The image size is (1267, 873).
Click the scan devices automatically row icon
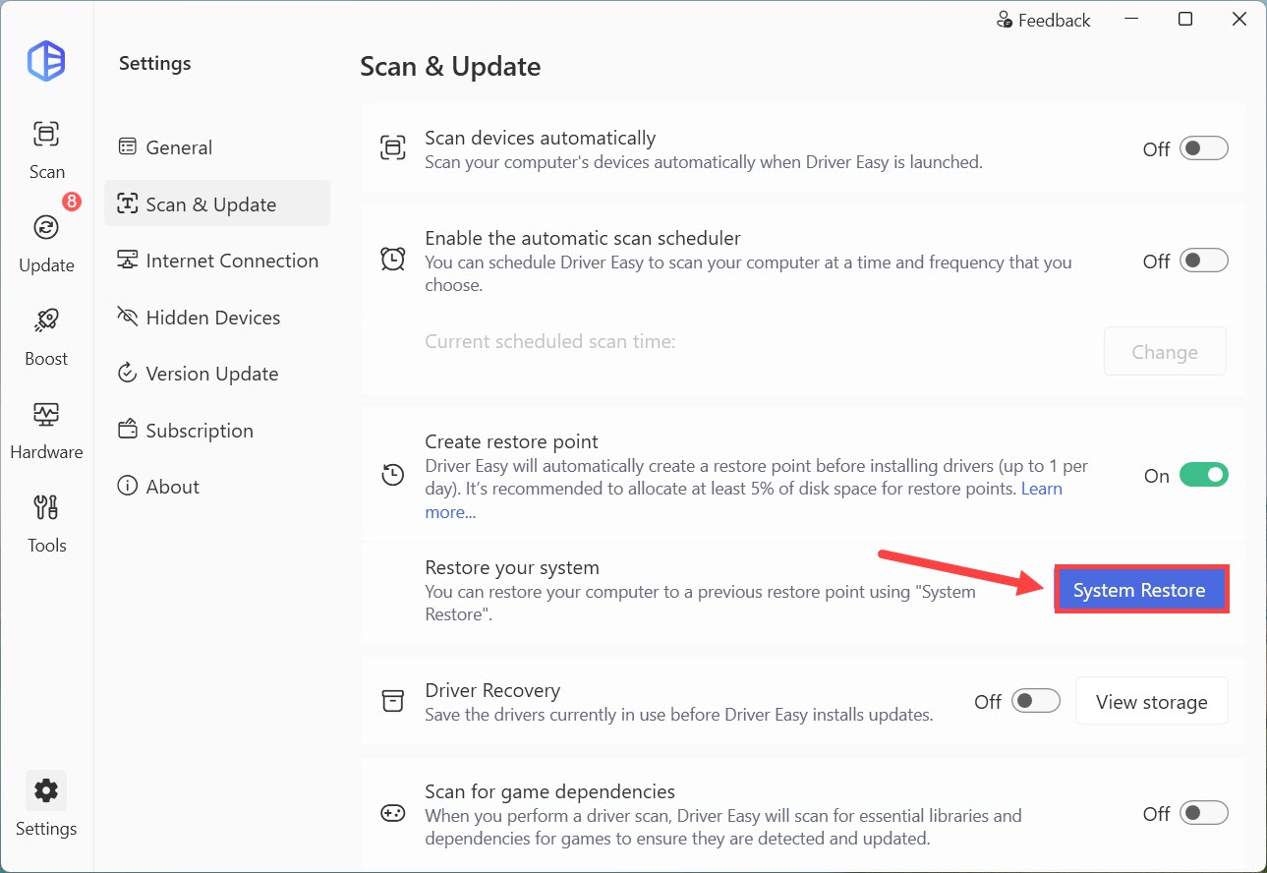[x=392, y=148]
